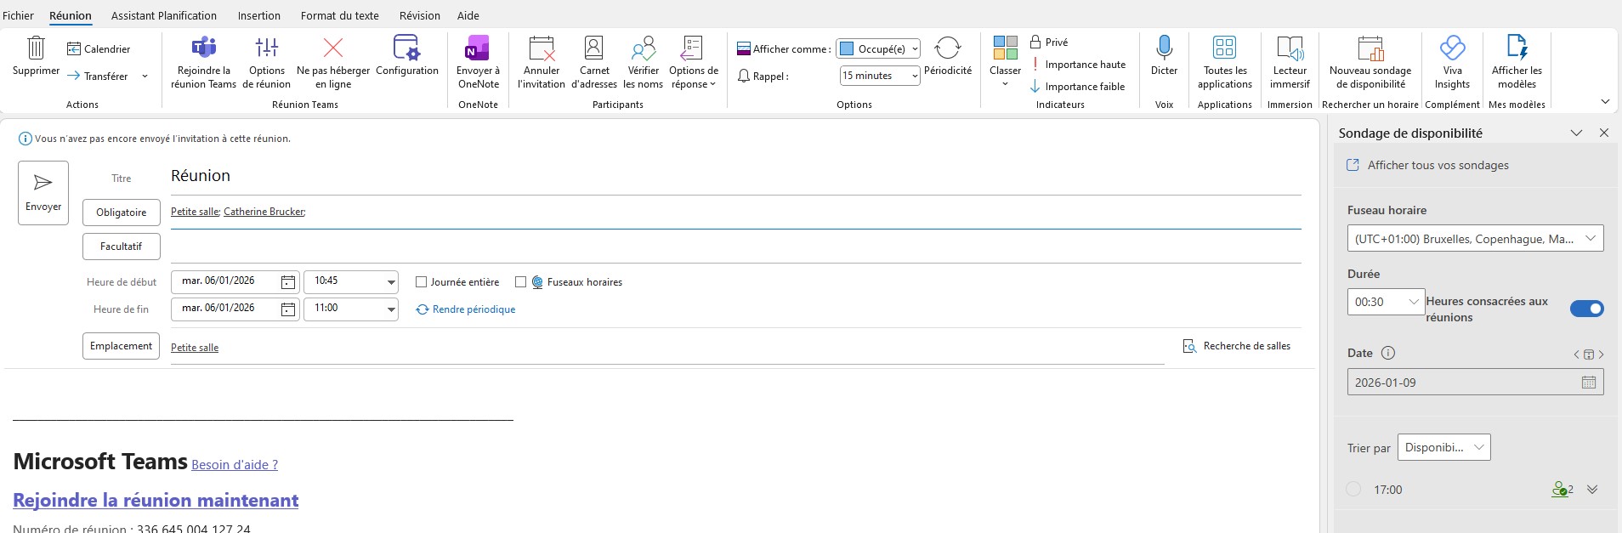This screenshot has width=1622, height=533.
Task: Switch to the Révision tab
Action: click(x=420, y=15)
